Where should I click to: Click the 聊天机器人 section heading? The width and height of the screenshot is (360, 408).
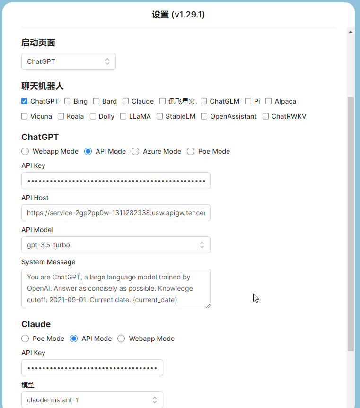pyautogui.click(x=43, y=86)
